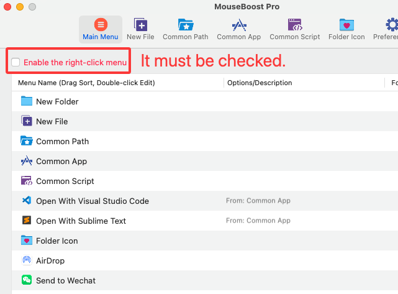Click the Sublime Text icon in list
Image resolution: width=398 pixels, height=294 pixels.
coord(27,220)
